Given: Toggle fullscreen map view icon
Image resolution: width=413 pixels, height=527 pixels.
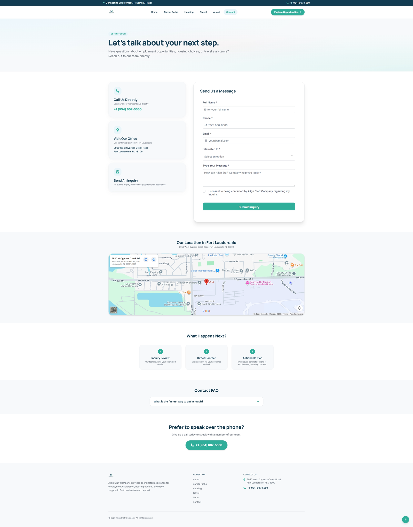Looking at the screenshot, I should pyautogui.click(x=299, y=308).
